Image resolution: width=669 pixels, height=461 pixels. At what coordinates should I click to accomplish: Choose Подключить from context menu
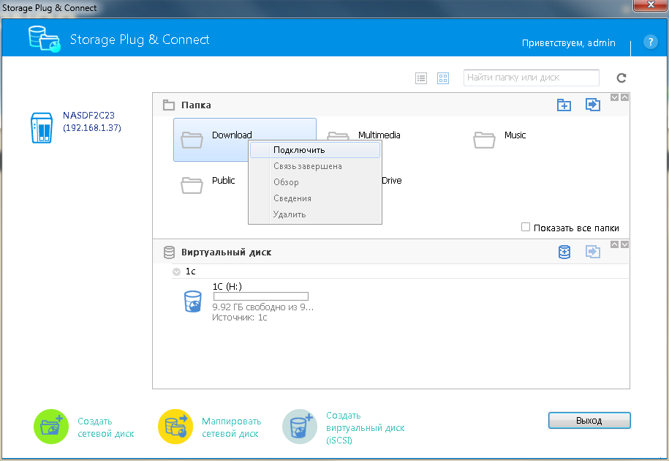tap(315, 150)
